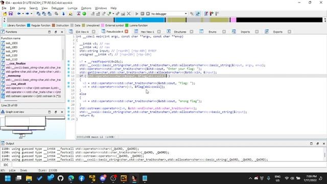327x184 pixels.
Task: Open the Lumina menu
Action: [73, 8]
